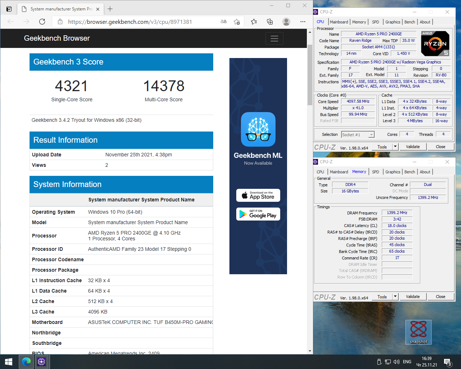Close the System manufacturer browser tab
Image resolution: width=461 pixels, height=369 pixels.
click(98, 9)
